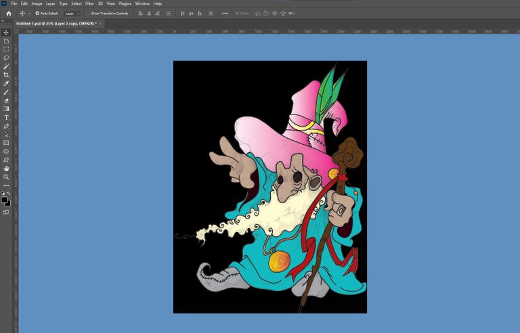Select the Magic Wand tool
Screen dimensions: 520x333
click(6, 66)
